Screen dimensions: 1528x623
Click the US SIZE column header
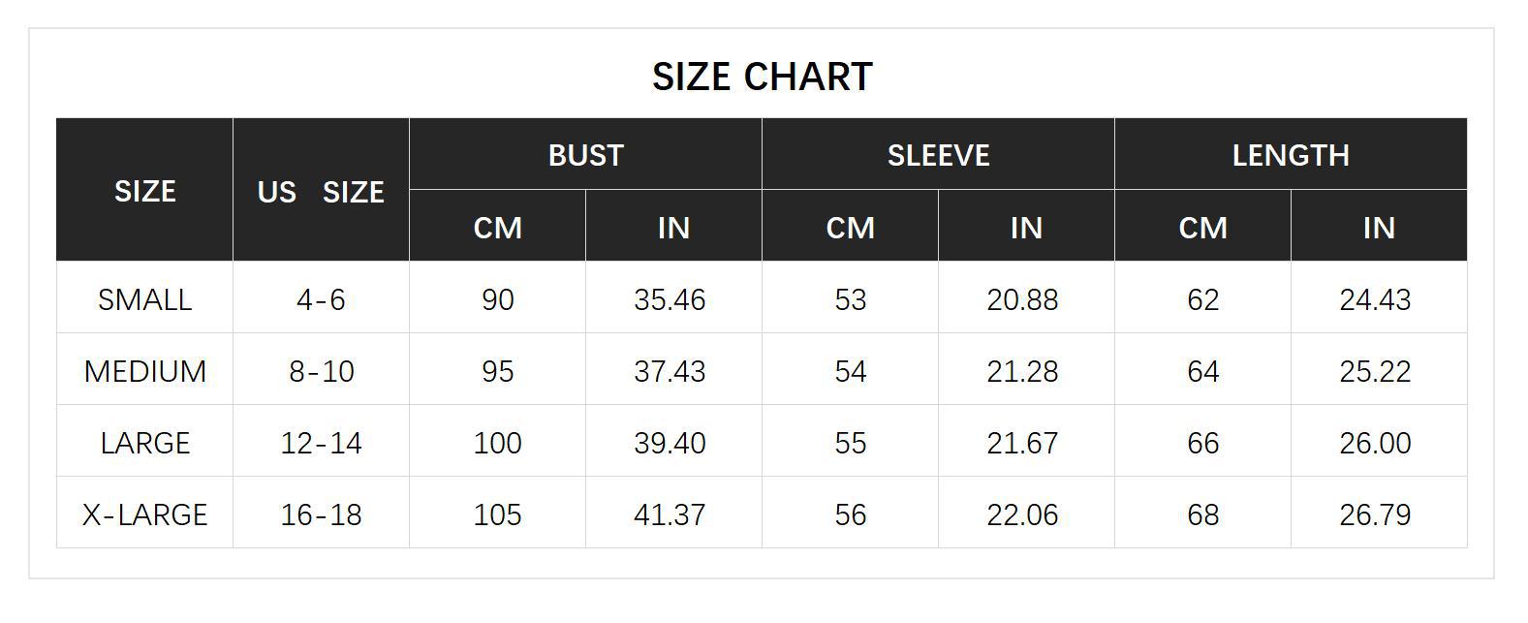(x=321, y=192)
